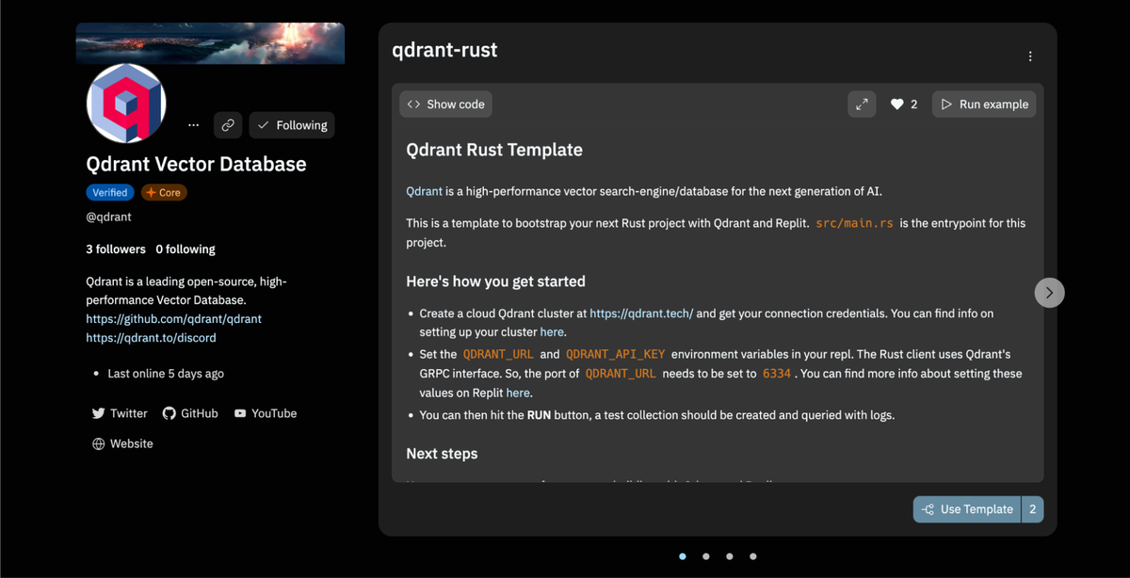Viewport: 1130px width, 578px height.
Task: Click the Verified badge on the profile
Action: point(110,192)
